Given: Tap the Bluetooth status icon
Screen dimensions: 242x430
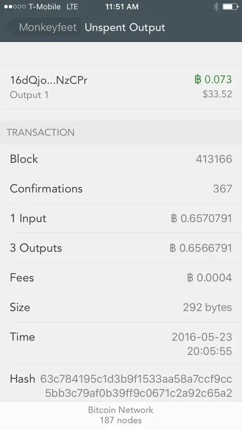Looking at the screenshot, I should click(x=216, y=7).
